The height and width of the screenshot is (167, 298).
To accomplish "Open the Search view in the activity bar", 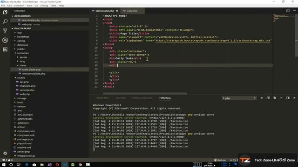I will [5, 21].
